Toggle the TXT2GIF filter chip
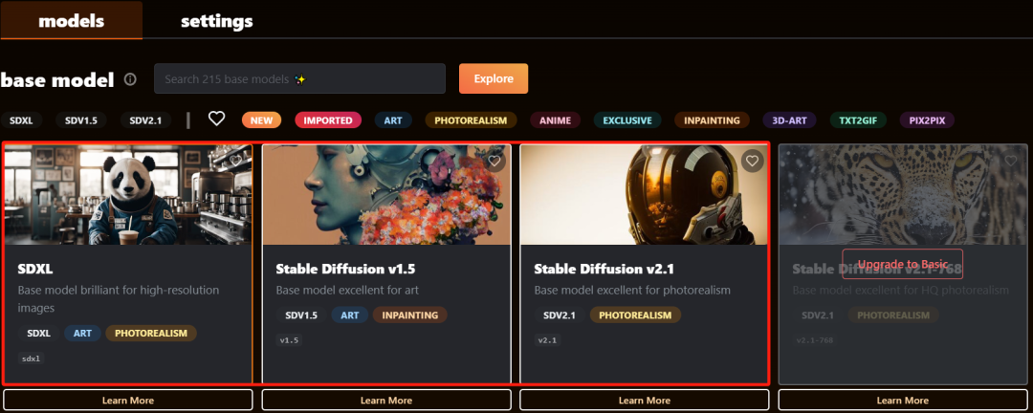The image size is (1033, 413). [x=858, y=120]
